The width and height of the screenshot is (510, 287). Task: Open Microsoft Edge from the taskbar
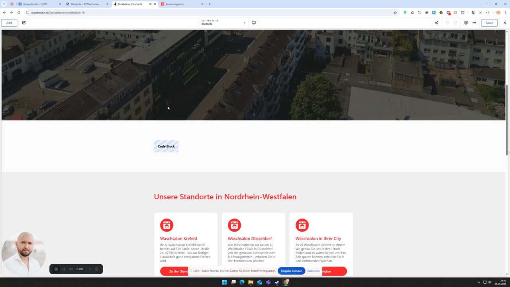pos(242,282)
